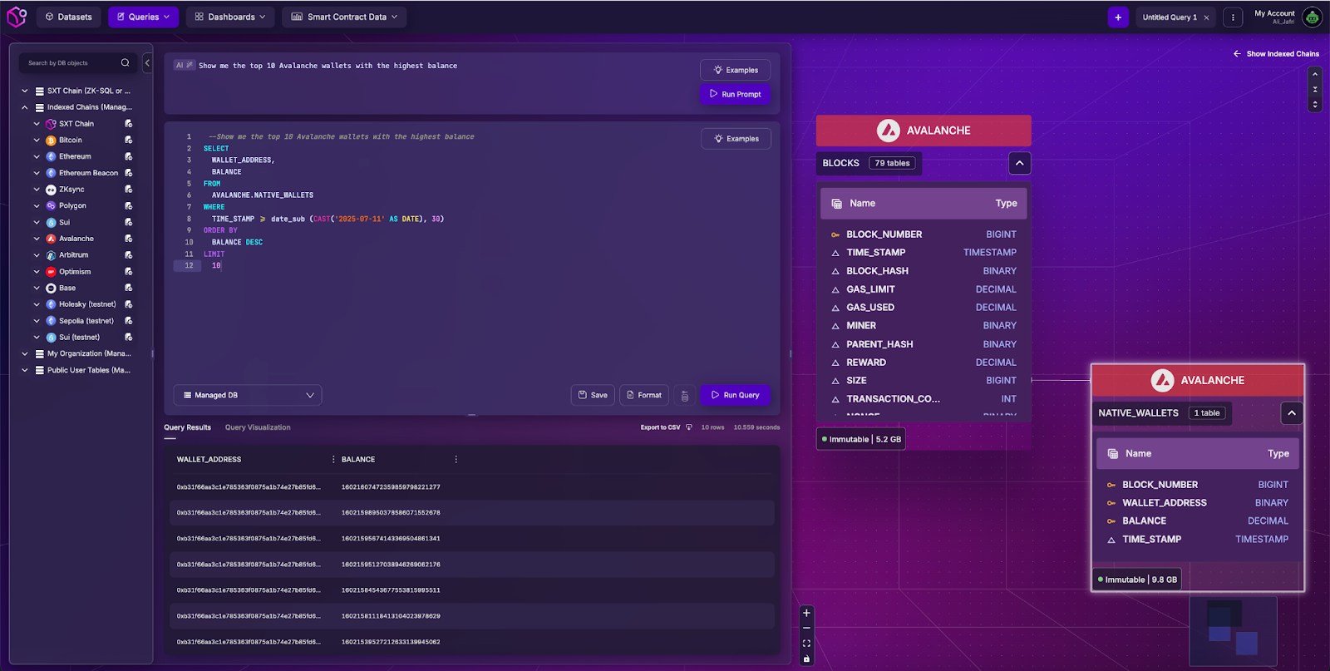Screen dimensions: 1330x671
Task: Open the WALLET_ADDRESS column options menu
Action: 333,459
